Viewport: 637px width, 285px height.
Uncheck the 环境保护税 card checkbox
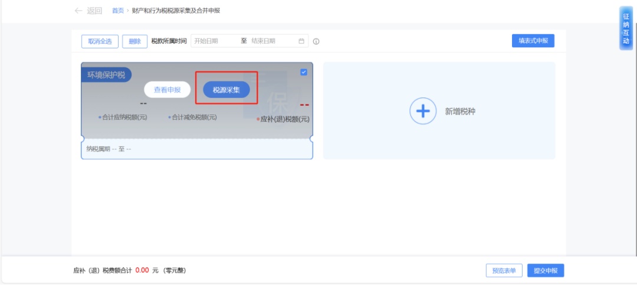tap(304, 72)
